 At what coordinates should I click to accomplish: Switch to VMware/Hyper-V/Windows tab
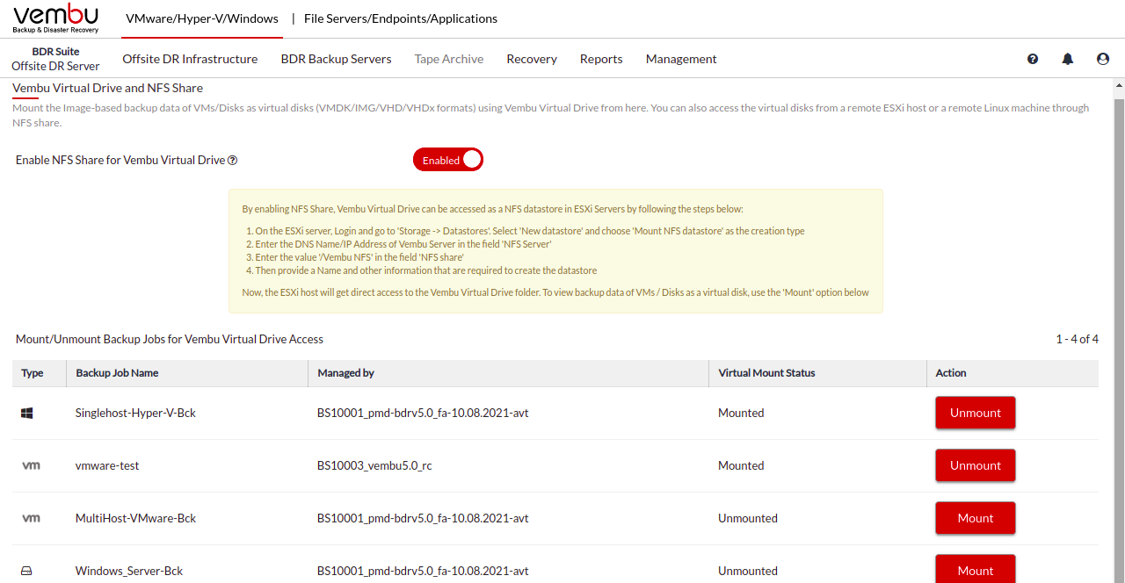[x=202, y=18]
